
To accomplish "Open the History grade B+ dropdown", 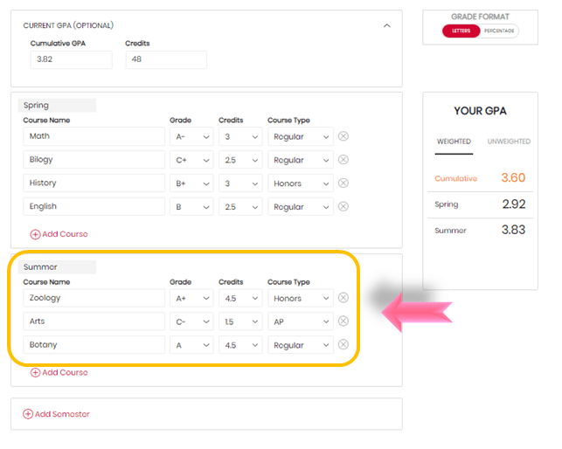I will tap(191, 183).
